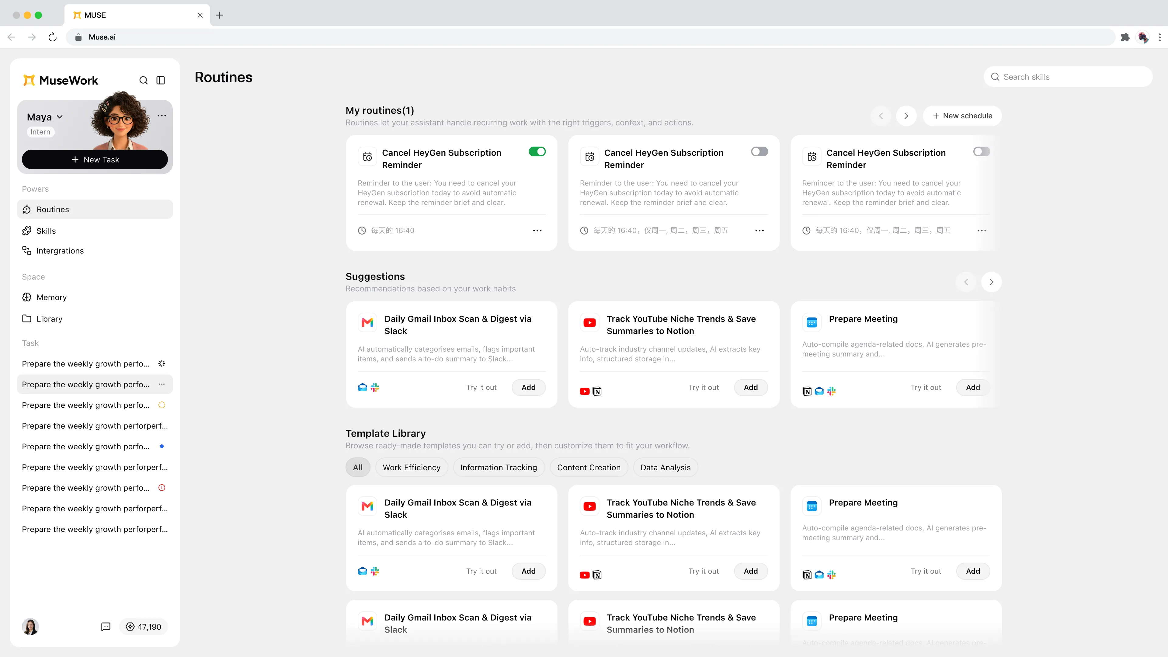The image size is (1168, 657).
Task: Focus the Search skills field
Action: (x=1068, y=77)
